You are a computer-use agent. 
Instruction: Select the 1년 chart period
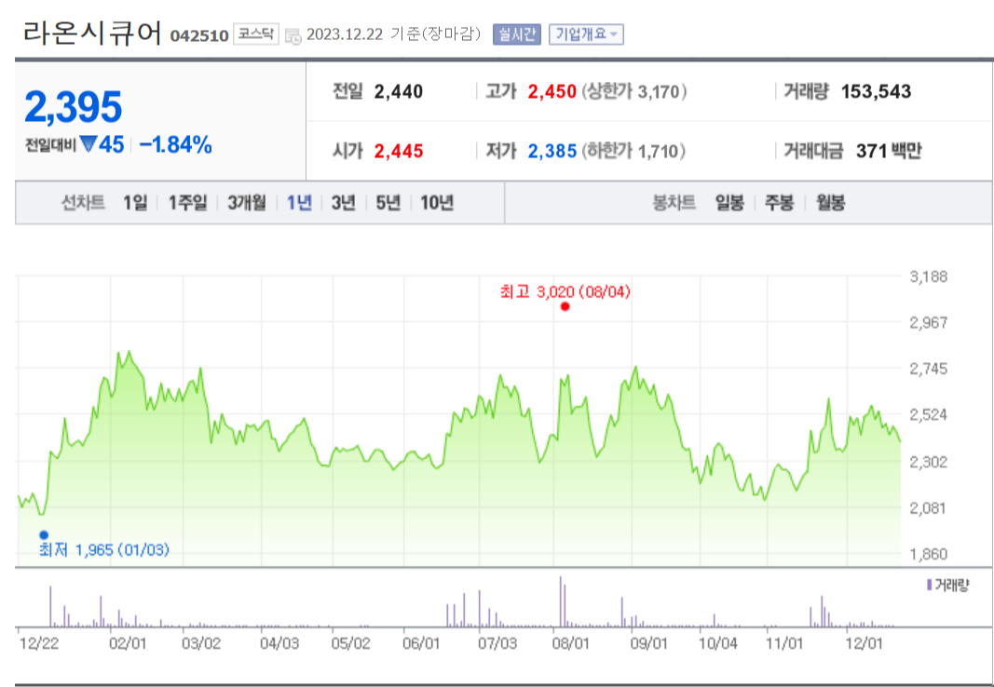pyautogui.click(x=299, y=203)
